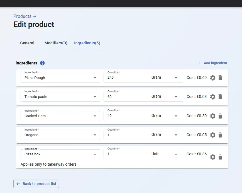Click the Ingredients help question mark icon
The width and height of the screenshot is (242, 193).
coord(42,63)
